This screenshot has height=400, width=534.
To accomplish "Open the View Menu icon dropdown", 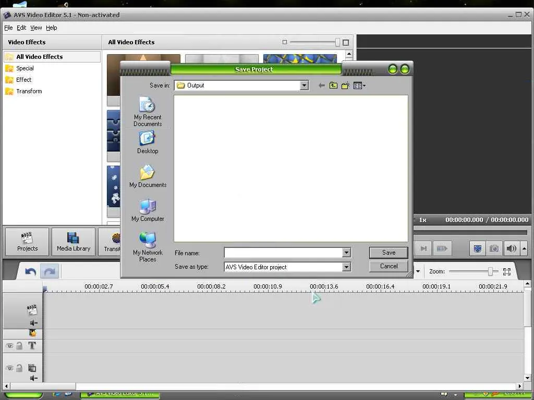I will pos(360,85).
